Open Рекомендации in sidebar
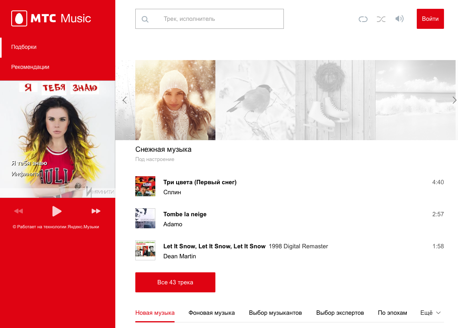Viewport: 458px width, 328px height. click(x=30, y=67)
